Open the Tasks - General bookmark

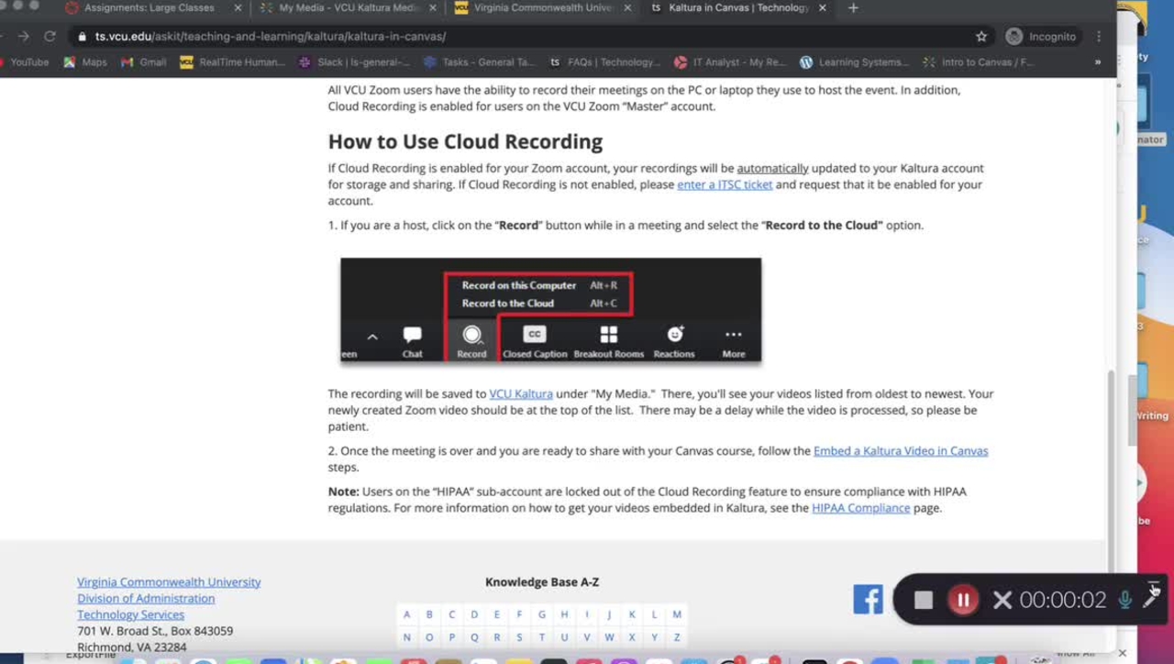click(480, 62)
